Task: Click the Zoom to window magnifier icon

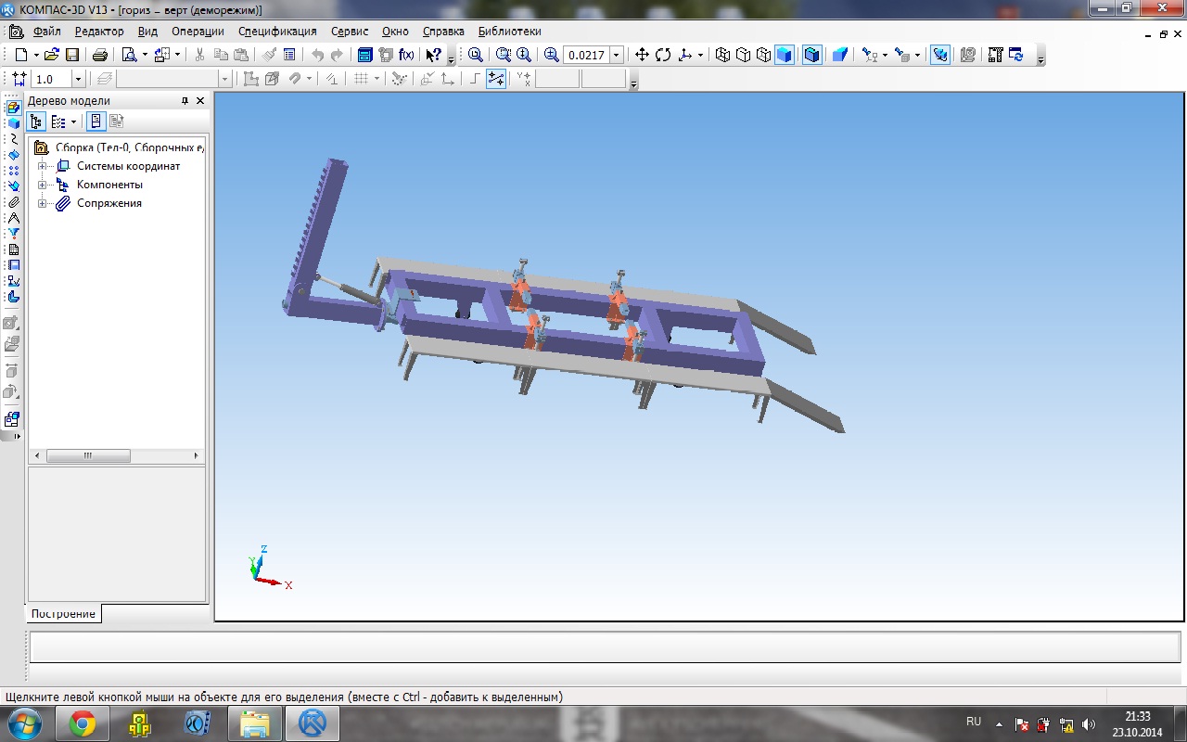Action: pos(502,55)
